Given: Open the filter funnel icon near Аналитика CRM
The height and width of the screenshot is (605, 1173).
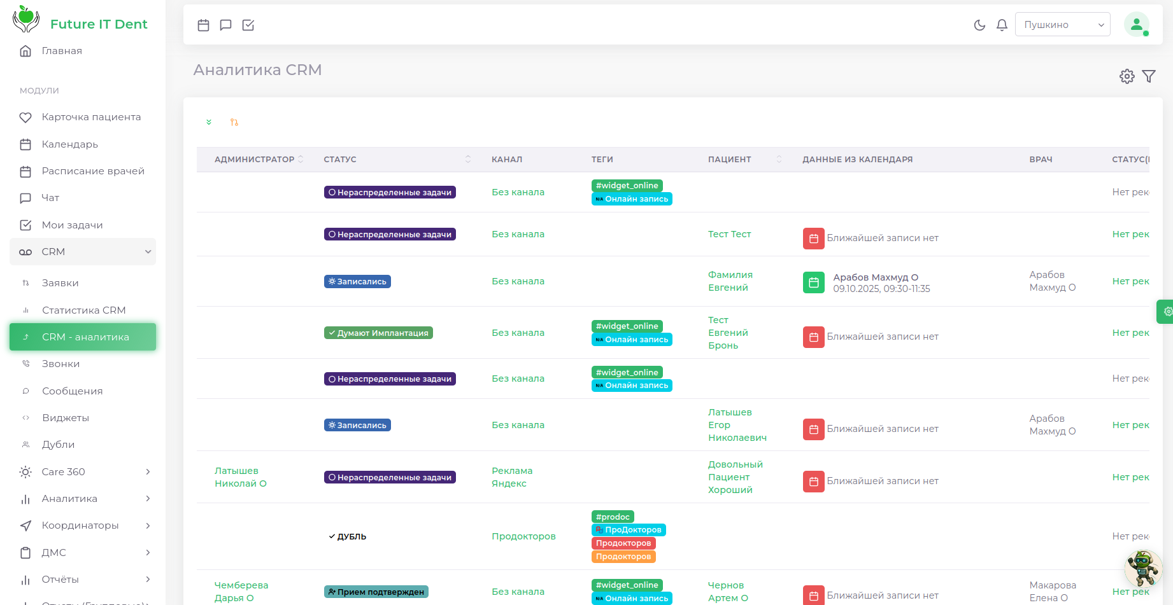Looking at the screenshot, I should [x=1149, y=76].
